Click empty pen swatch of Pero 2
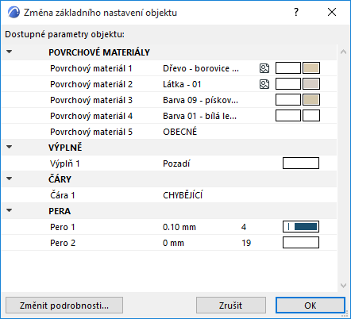Screen dimensions: 351x319 click(x=301, y=242)
